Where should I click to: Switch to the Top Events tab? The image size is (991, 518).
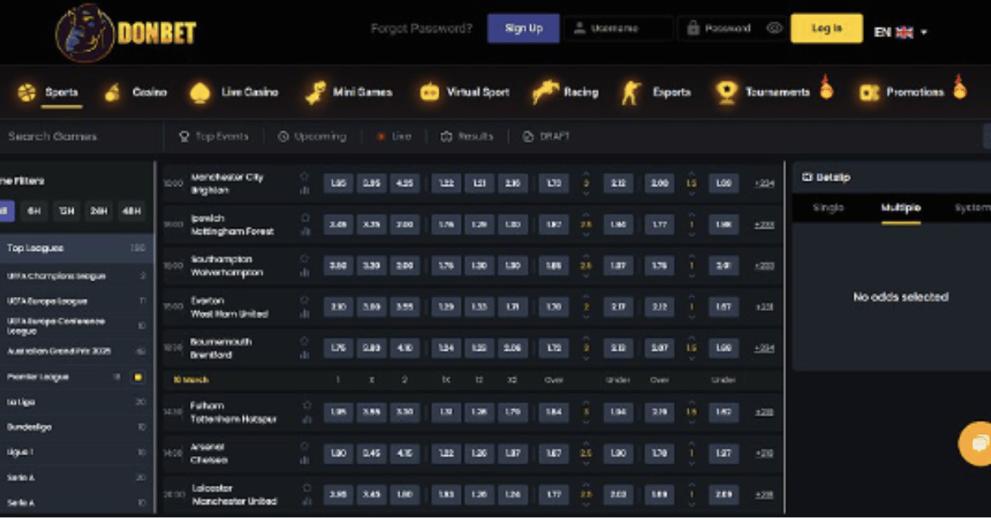click(214, 136)
